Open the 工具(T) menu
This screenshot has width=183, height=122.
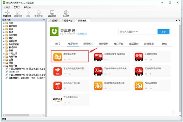17,7
